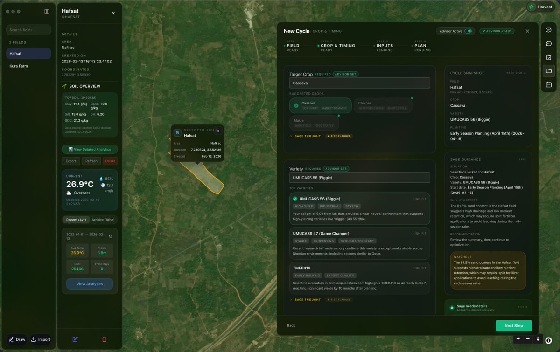
Task: Click the Export button
Action: 70,161
